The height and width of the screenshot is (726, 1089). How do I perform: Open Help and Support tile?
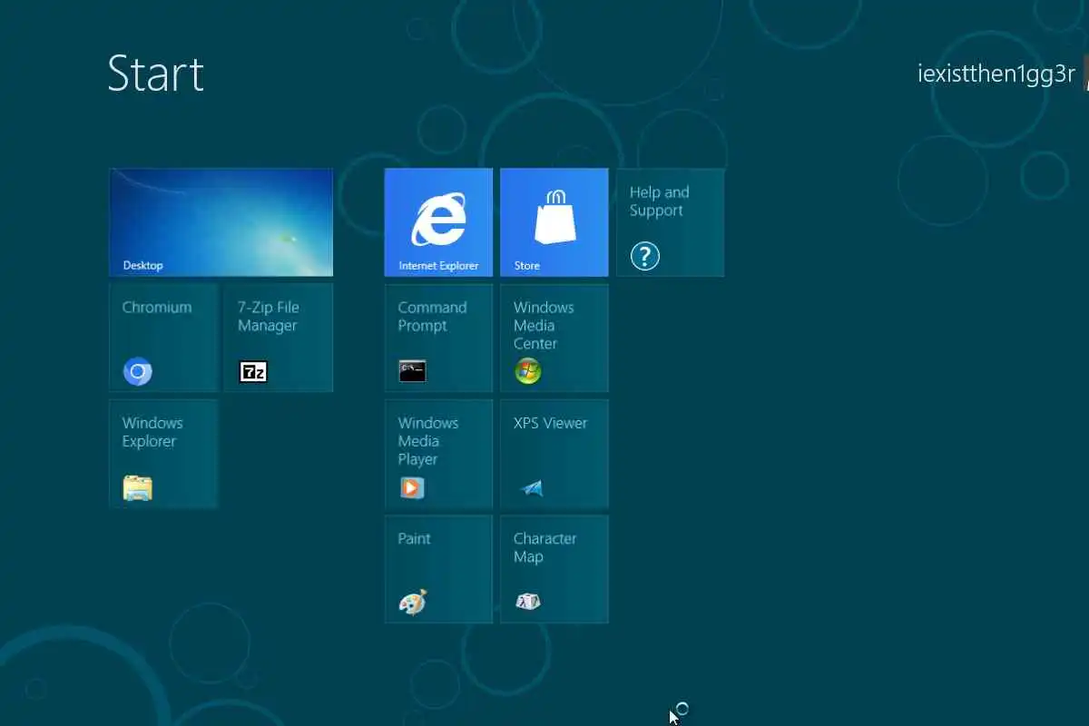tap(670, 221)
